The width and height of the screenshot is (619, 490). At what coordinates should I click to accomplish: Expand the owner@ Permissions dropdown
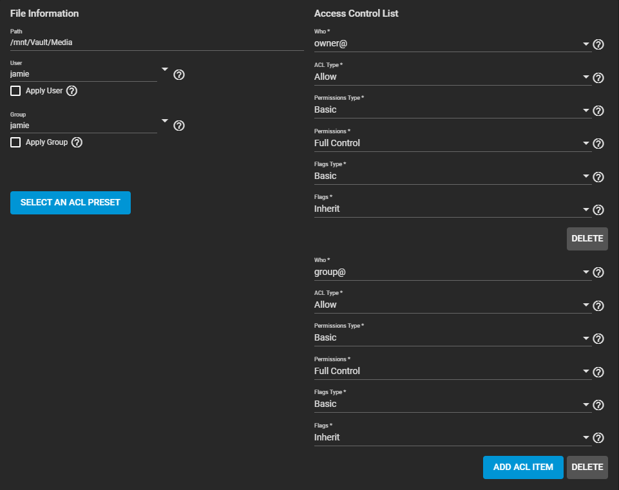[451, 143]
